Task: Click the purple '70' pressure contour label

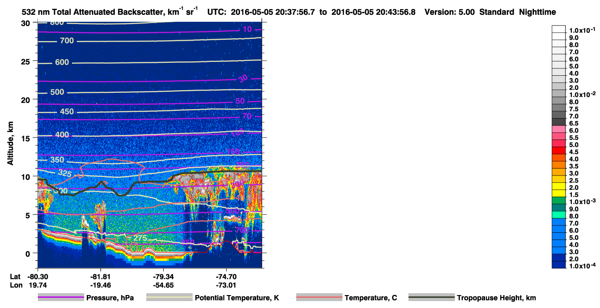Action: pyautogui.click(x=247, y=116)
